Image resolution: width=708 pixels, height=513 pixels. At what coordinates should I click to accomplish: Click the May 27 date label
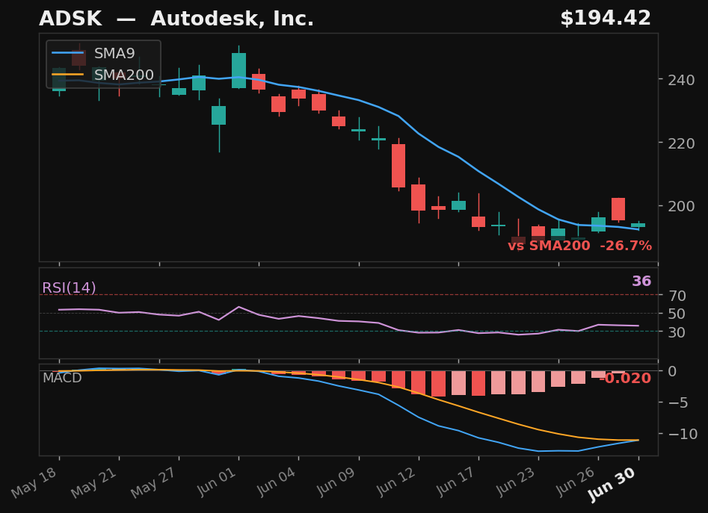pyautogui.click(x=155, y=482)
